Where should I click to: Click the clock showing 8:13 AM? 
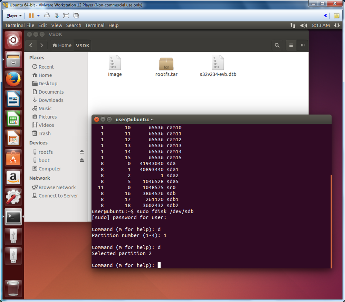point(321,26)
